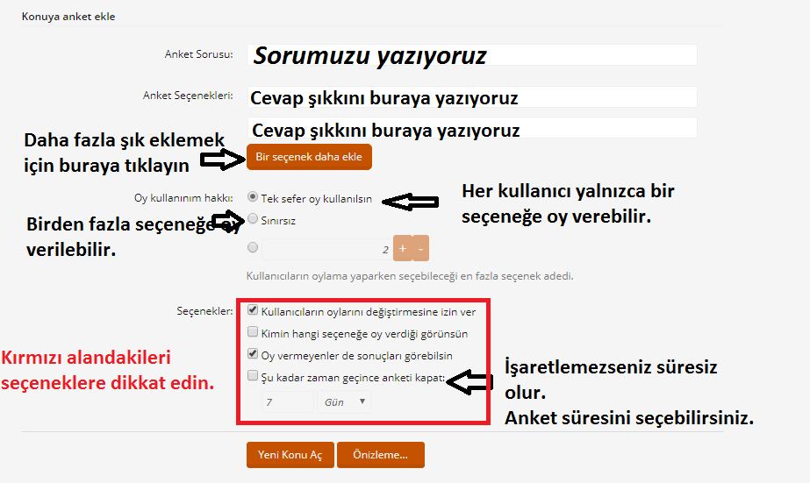Screen dimensions: 810x483
Task: Click the 'Seçenekler:' label
Action: 204,311
